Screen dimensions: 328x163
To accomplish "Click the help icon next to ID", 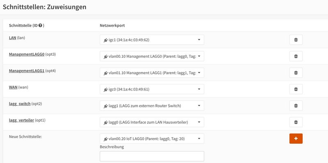I will click(40, 25).
